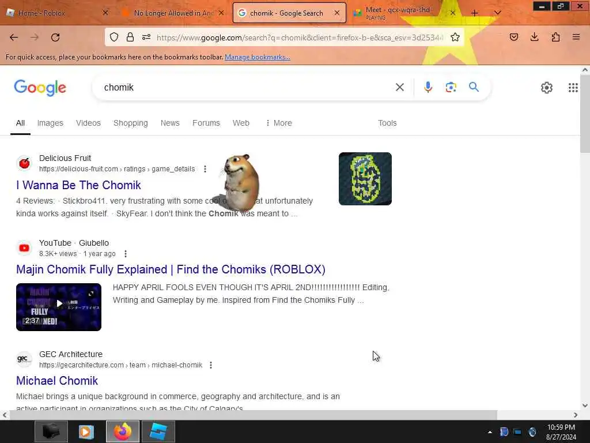590x443 pixels.
Task: Show hidden system tray icons
Action: point(490,432)
